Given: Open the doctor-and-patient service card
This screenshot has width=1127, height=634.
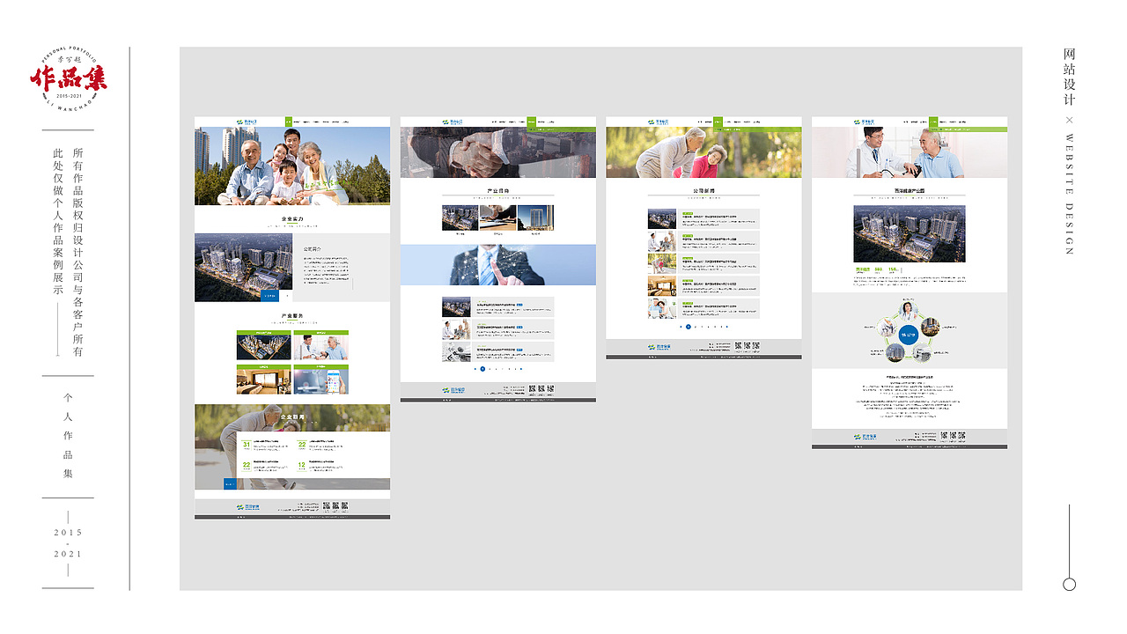Looking at the screenshot, I should pos(320,345).
